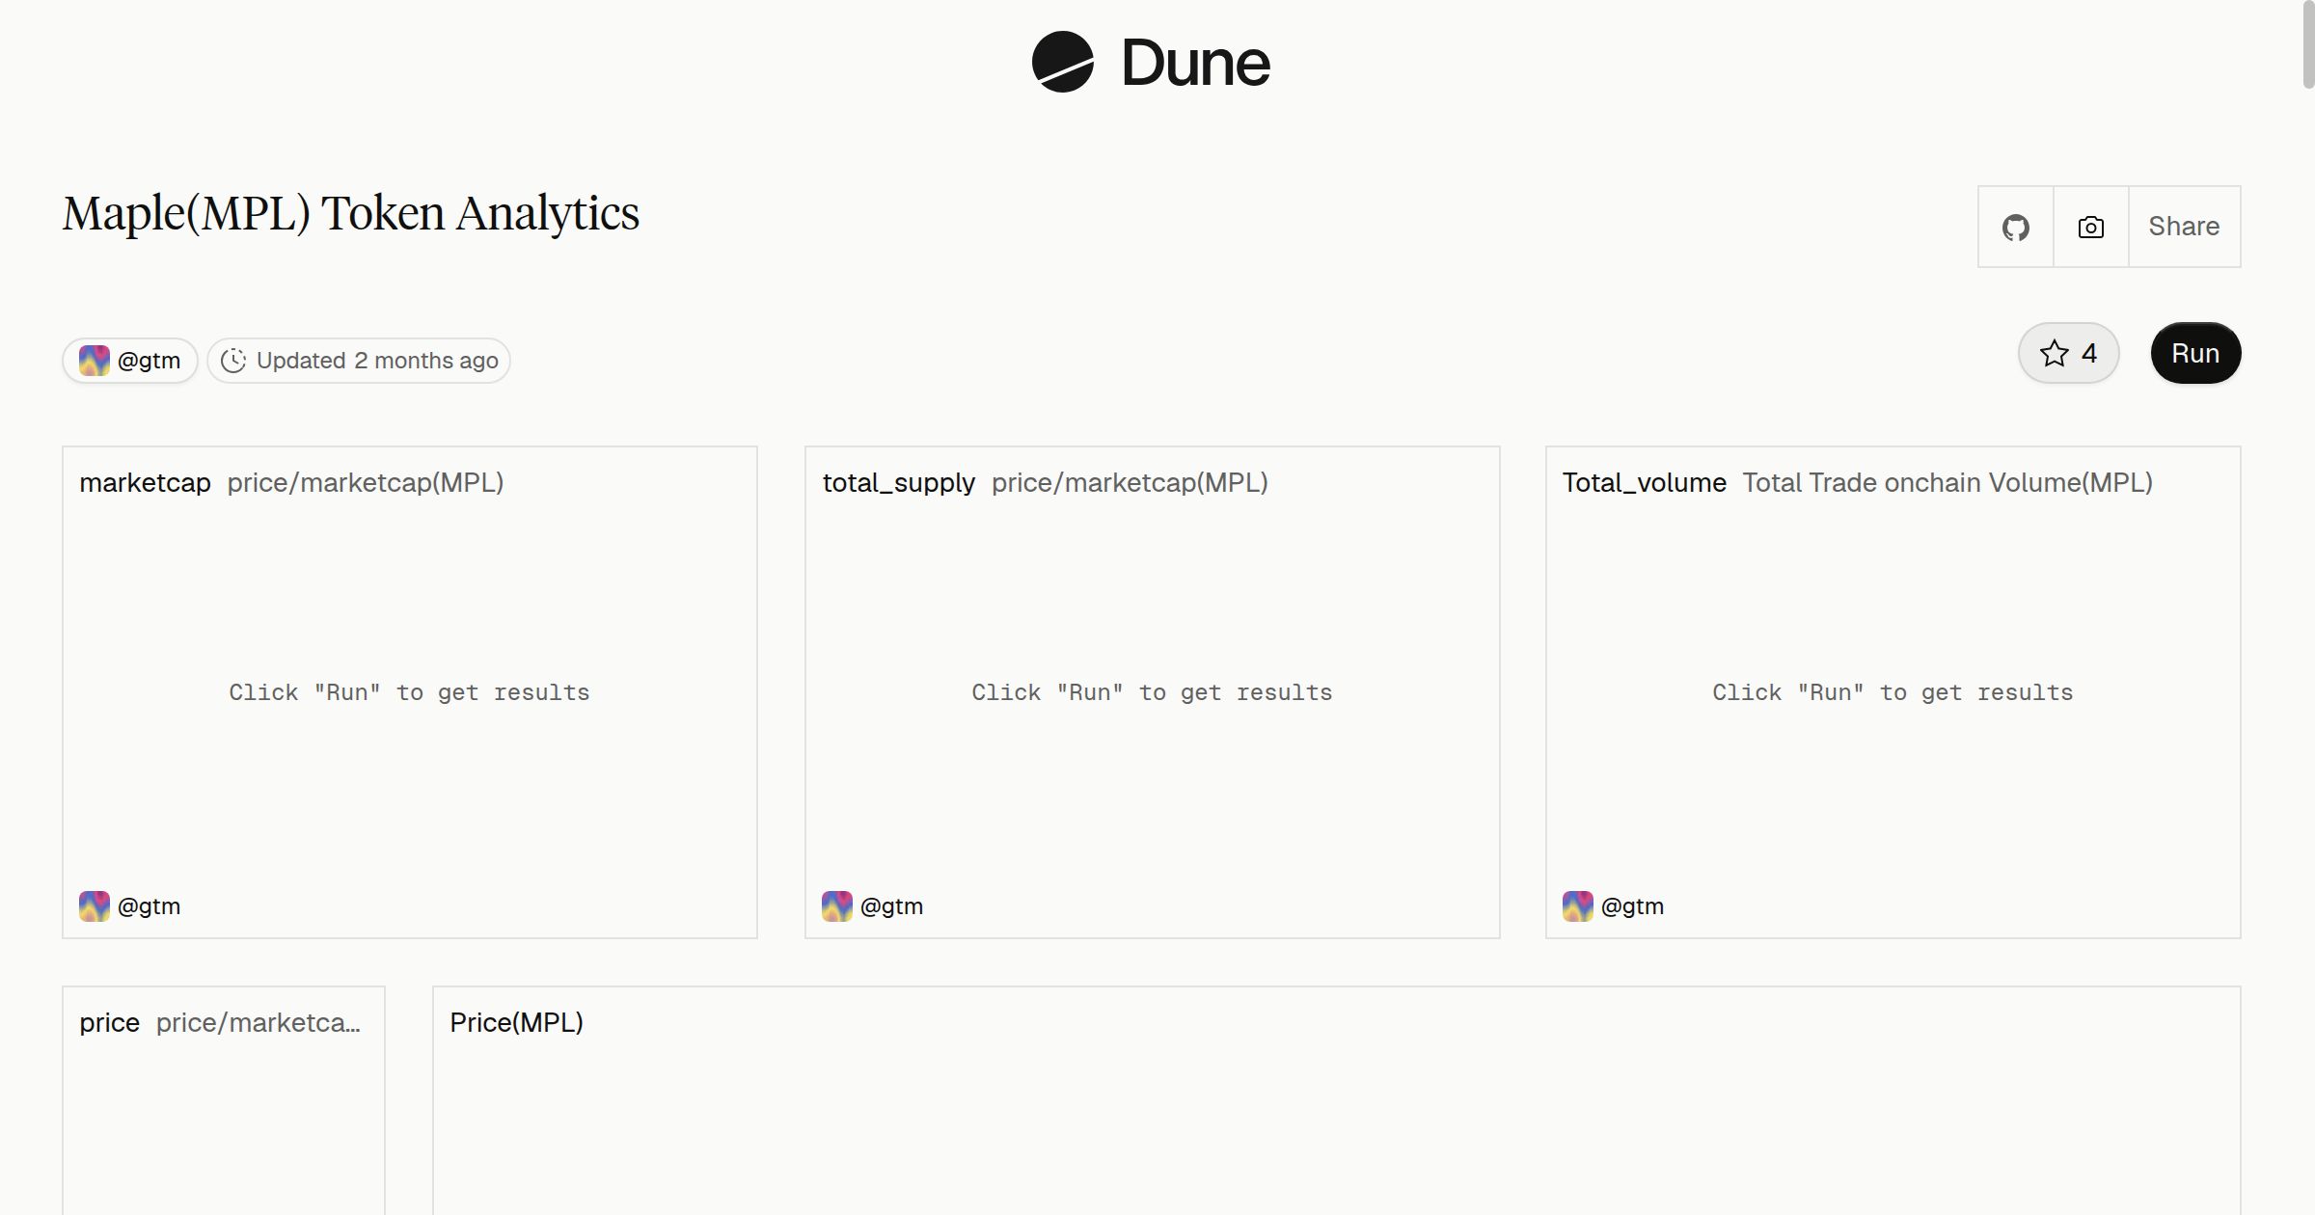Click the Share button

click(2184, 227)
